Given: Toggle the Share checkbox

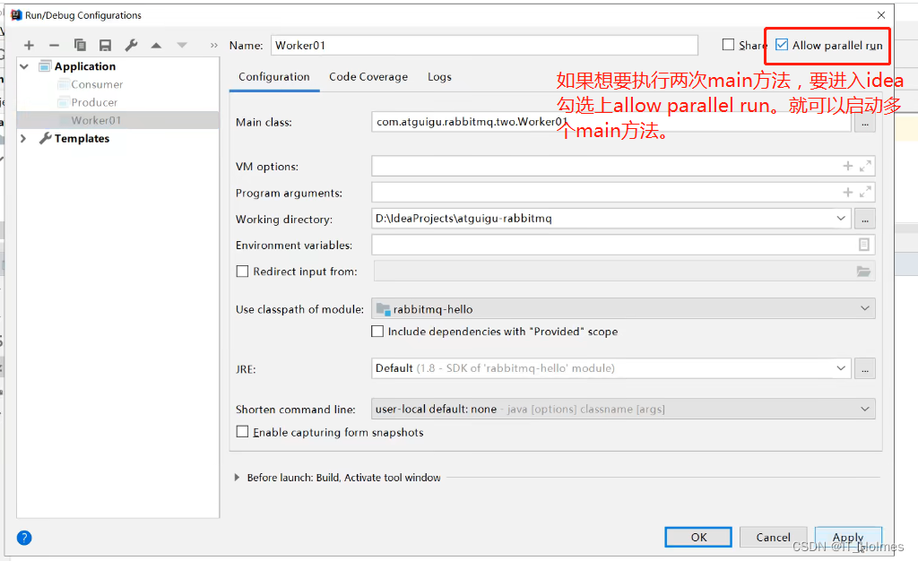Looking at the screenshot, I should [728, 45].
